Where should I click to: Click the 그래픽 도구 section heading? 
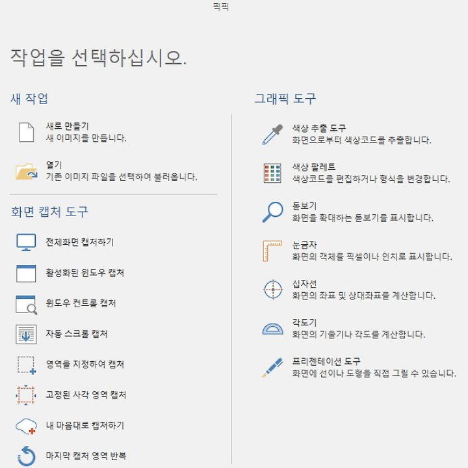(x=285, y=99)
